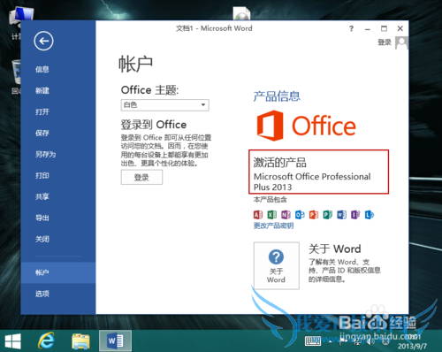442x352 pixels.
Task: Click the 关于 Word button
Action: pyautogui.click(x=277, y=265)
